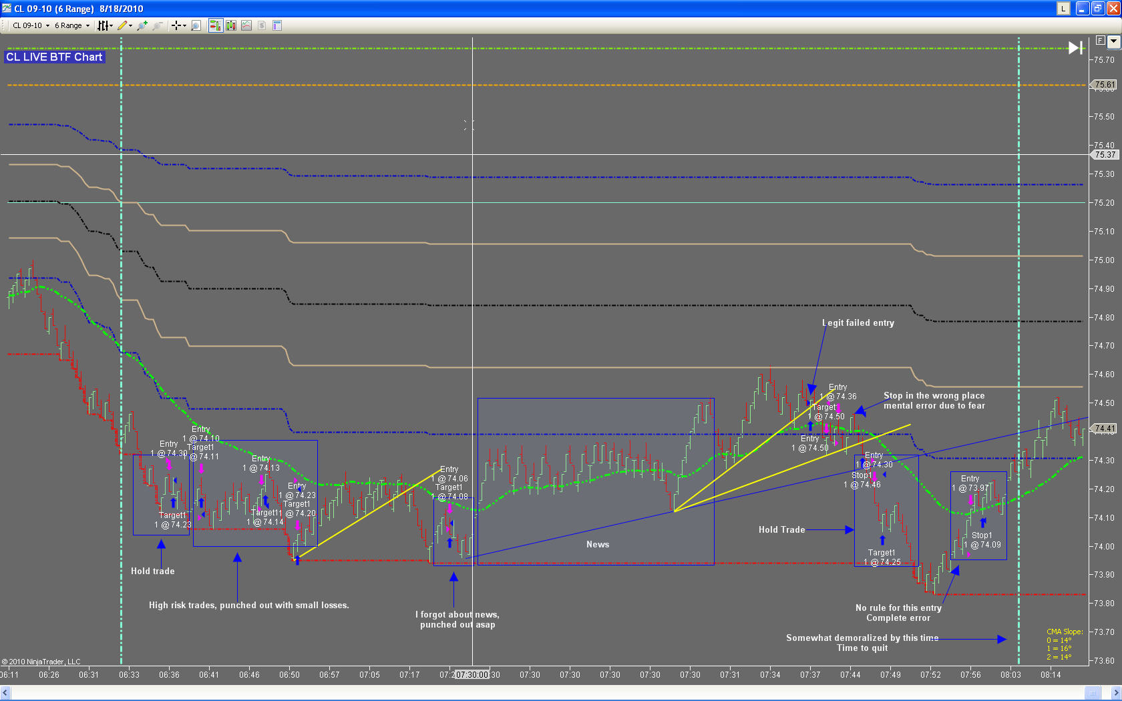Screen dimensions: 1122x701
Task: Click the 73.60 price label on axis
Action: [1105, 661]
